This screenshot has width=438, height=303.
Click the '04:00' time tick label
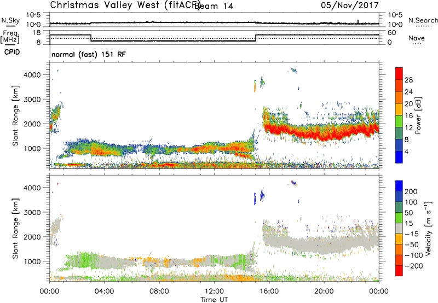[104, 292]
